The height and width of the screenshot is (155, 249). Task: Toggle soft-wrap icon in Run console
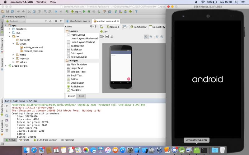click(x=7, y=116)
